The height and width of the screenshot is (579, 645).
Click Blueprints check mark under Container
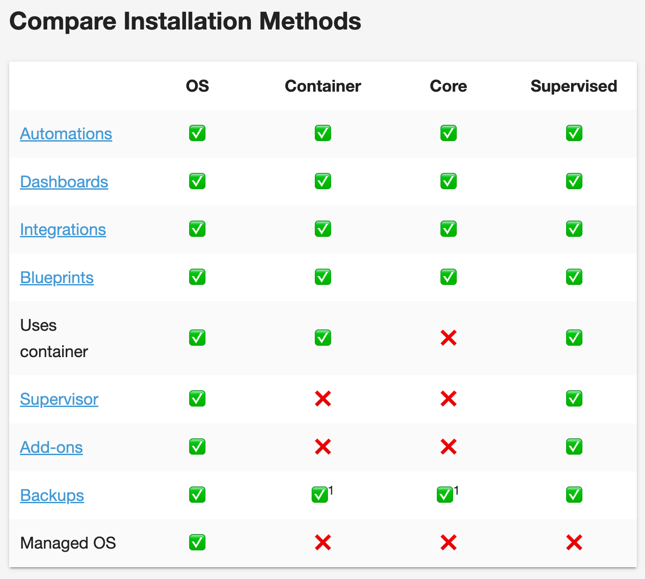point(323,277)
